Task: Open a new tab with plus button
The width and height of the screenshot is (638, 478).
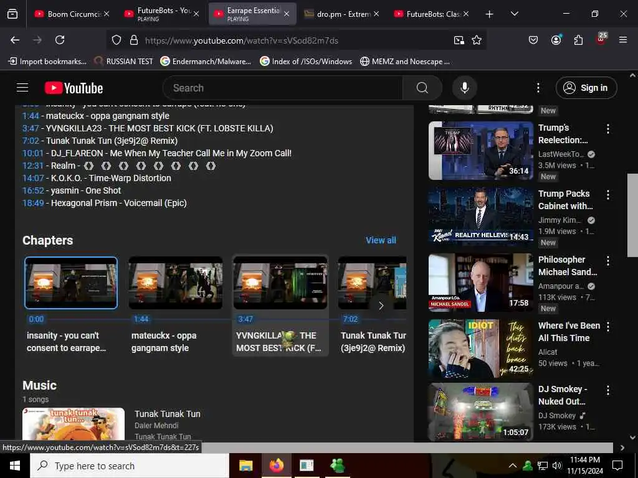Action: tap(490, 14)
